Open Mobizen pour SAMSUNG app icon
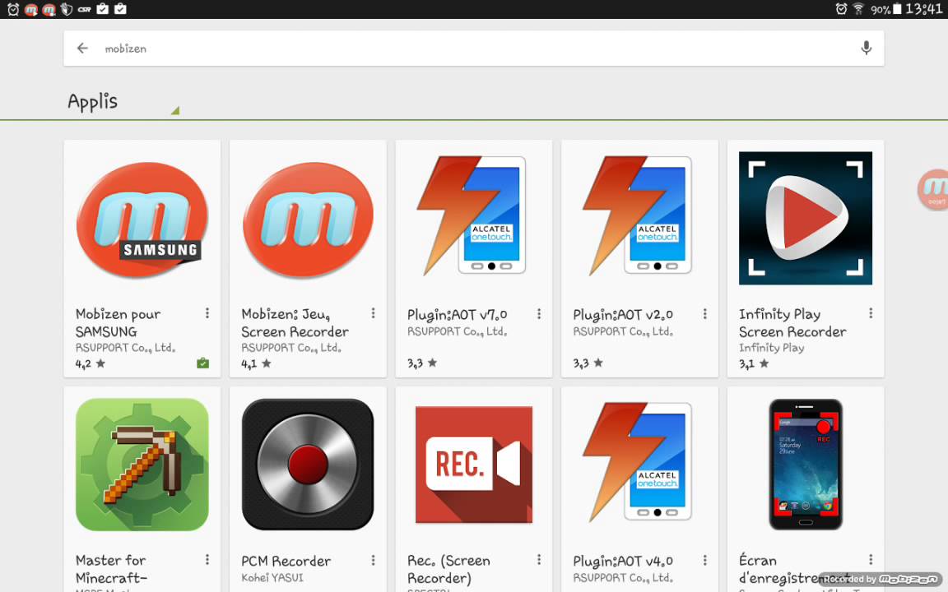Viewport: 948px width, 592px height. click(142, 219)
